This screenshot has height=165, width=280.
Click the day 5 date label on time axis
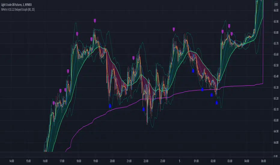(179, 161)
